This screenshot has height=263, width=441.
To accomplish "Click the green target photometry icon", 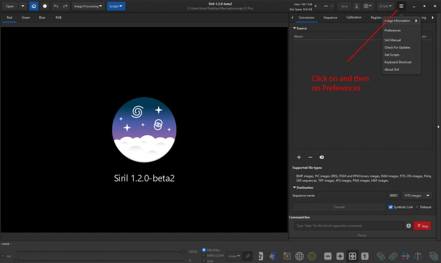I will pyautogui.click(x=312, y=256).
